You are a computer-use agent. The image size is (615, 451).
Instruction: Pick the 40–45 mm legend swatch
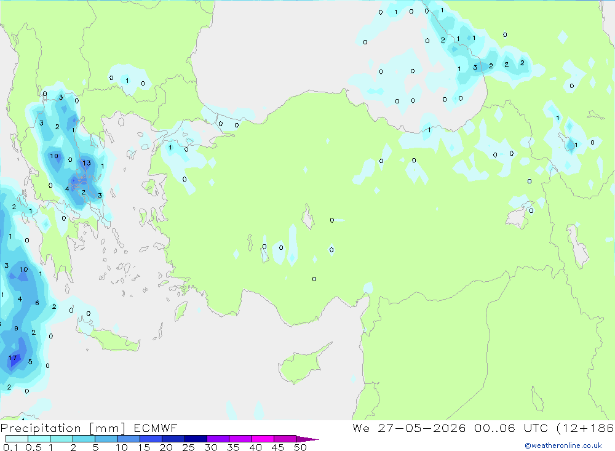[x=263, y=439]
